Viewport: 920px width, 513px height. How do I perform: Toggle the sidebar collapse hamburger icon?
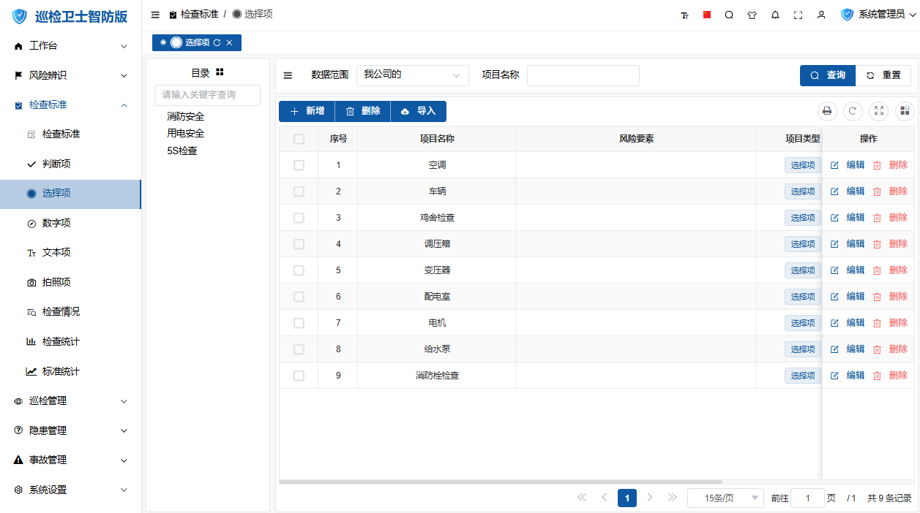155,15
